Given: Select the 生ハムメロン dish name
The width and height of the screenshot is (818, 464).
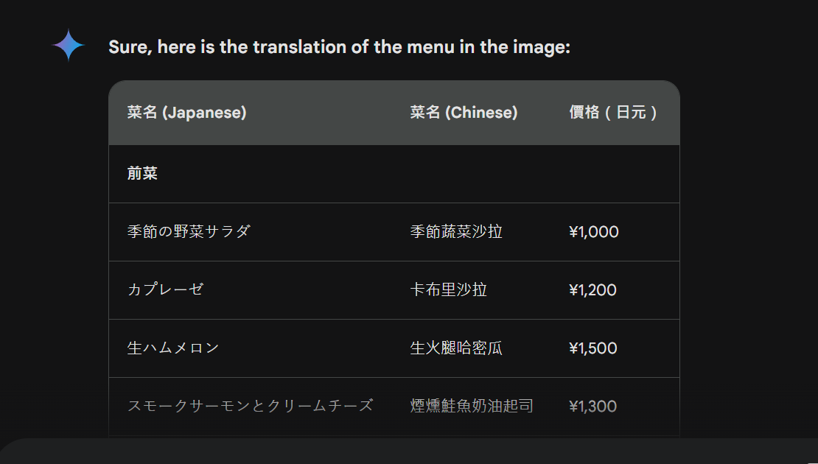Looking at the screenshot, I should (x=173, y=348).
